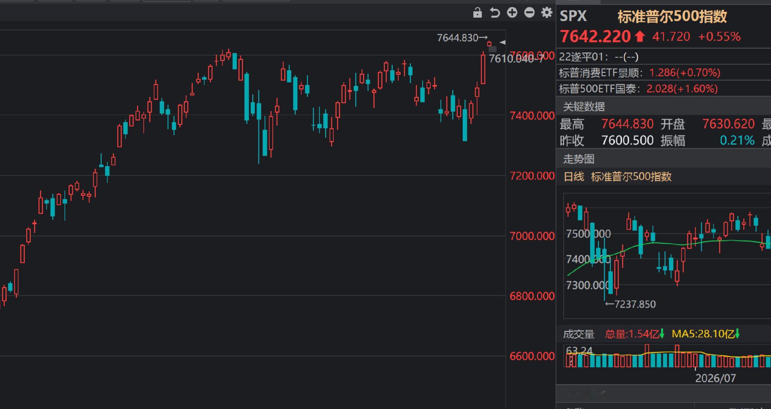Click the SPX ticker symbol
Viewport: 771px width, 409px height.
coord(573,16)
